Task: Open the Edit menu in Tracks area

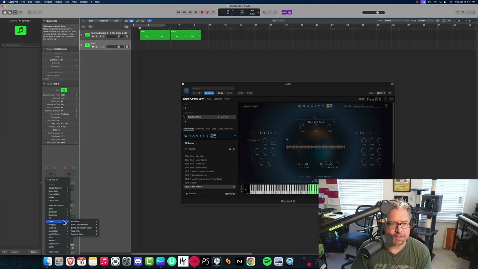Action: coord(91,21)
